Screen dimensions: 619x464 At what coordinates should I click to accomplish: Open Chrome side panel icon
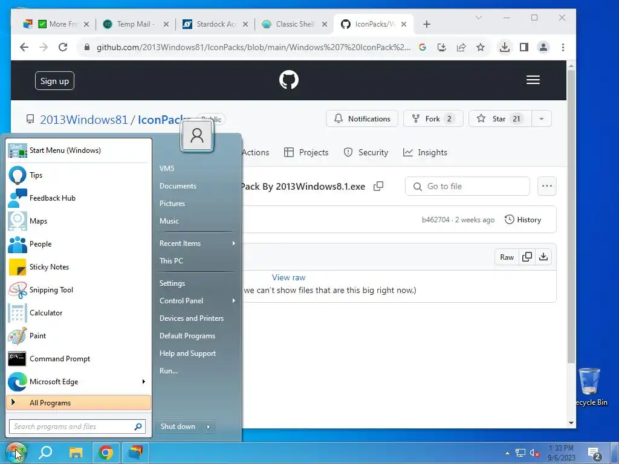524,47
